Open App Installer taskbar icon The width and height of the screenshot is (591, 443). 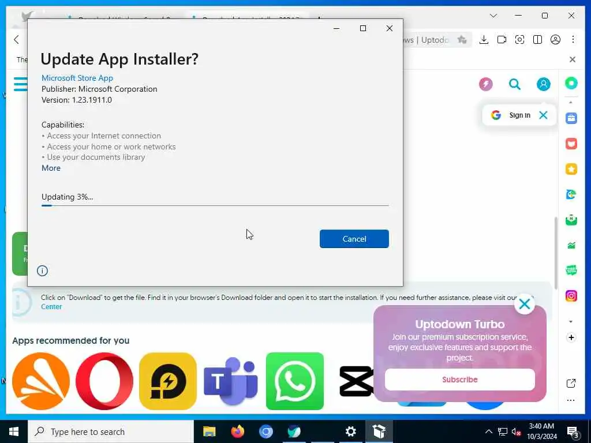[x=379, y=431]
